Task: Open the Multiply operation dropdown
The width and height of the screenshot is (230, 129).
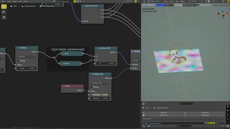Action: 27,57
